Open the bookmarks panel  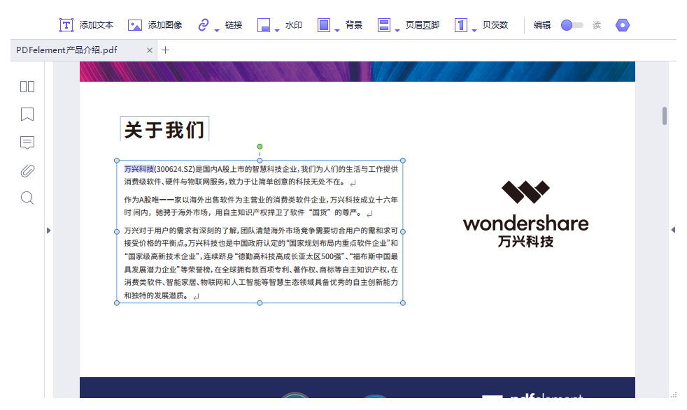(x=27, y=115)
